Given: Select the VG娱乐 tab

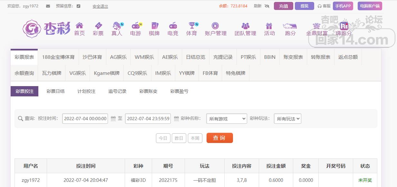Looking at the screenshot, I should pyautogui.click(x=78, y=73).
